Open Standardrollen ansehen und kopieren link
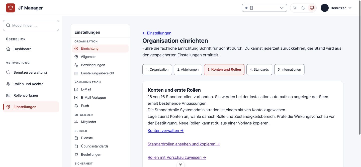361x167 pixels. point(184,144)
